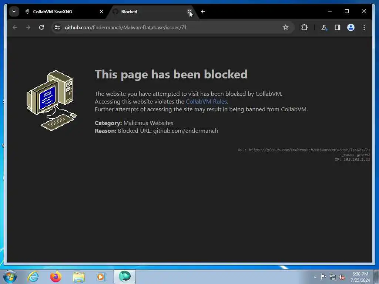Screen dimensions: 379x284
Task: Click the 'Malicious Websites' category text
Action: [x=148, y=123]
